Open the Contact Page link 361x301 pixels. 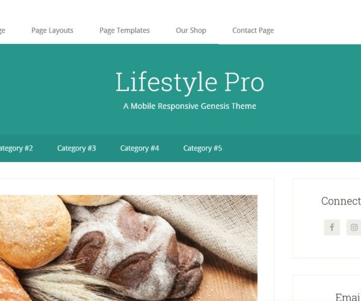(253, 30)
